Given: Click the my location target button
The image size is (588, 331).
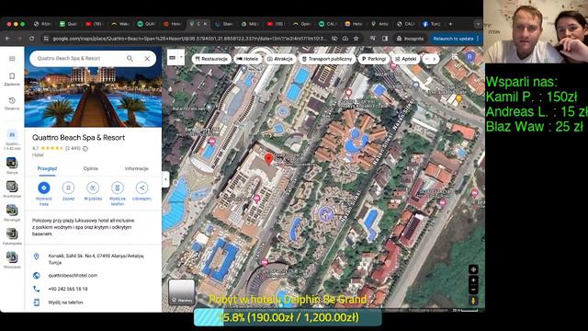Looking at the screenshot, I should pos(473,269).
